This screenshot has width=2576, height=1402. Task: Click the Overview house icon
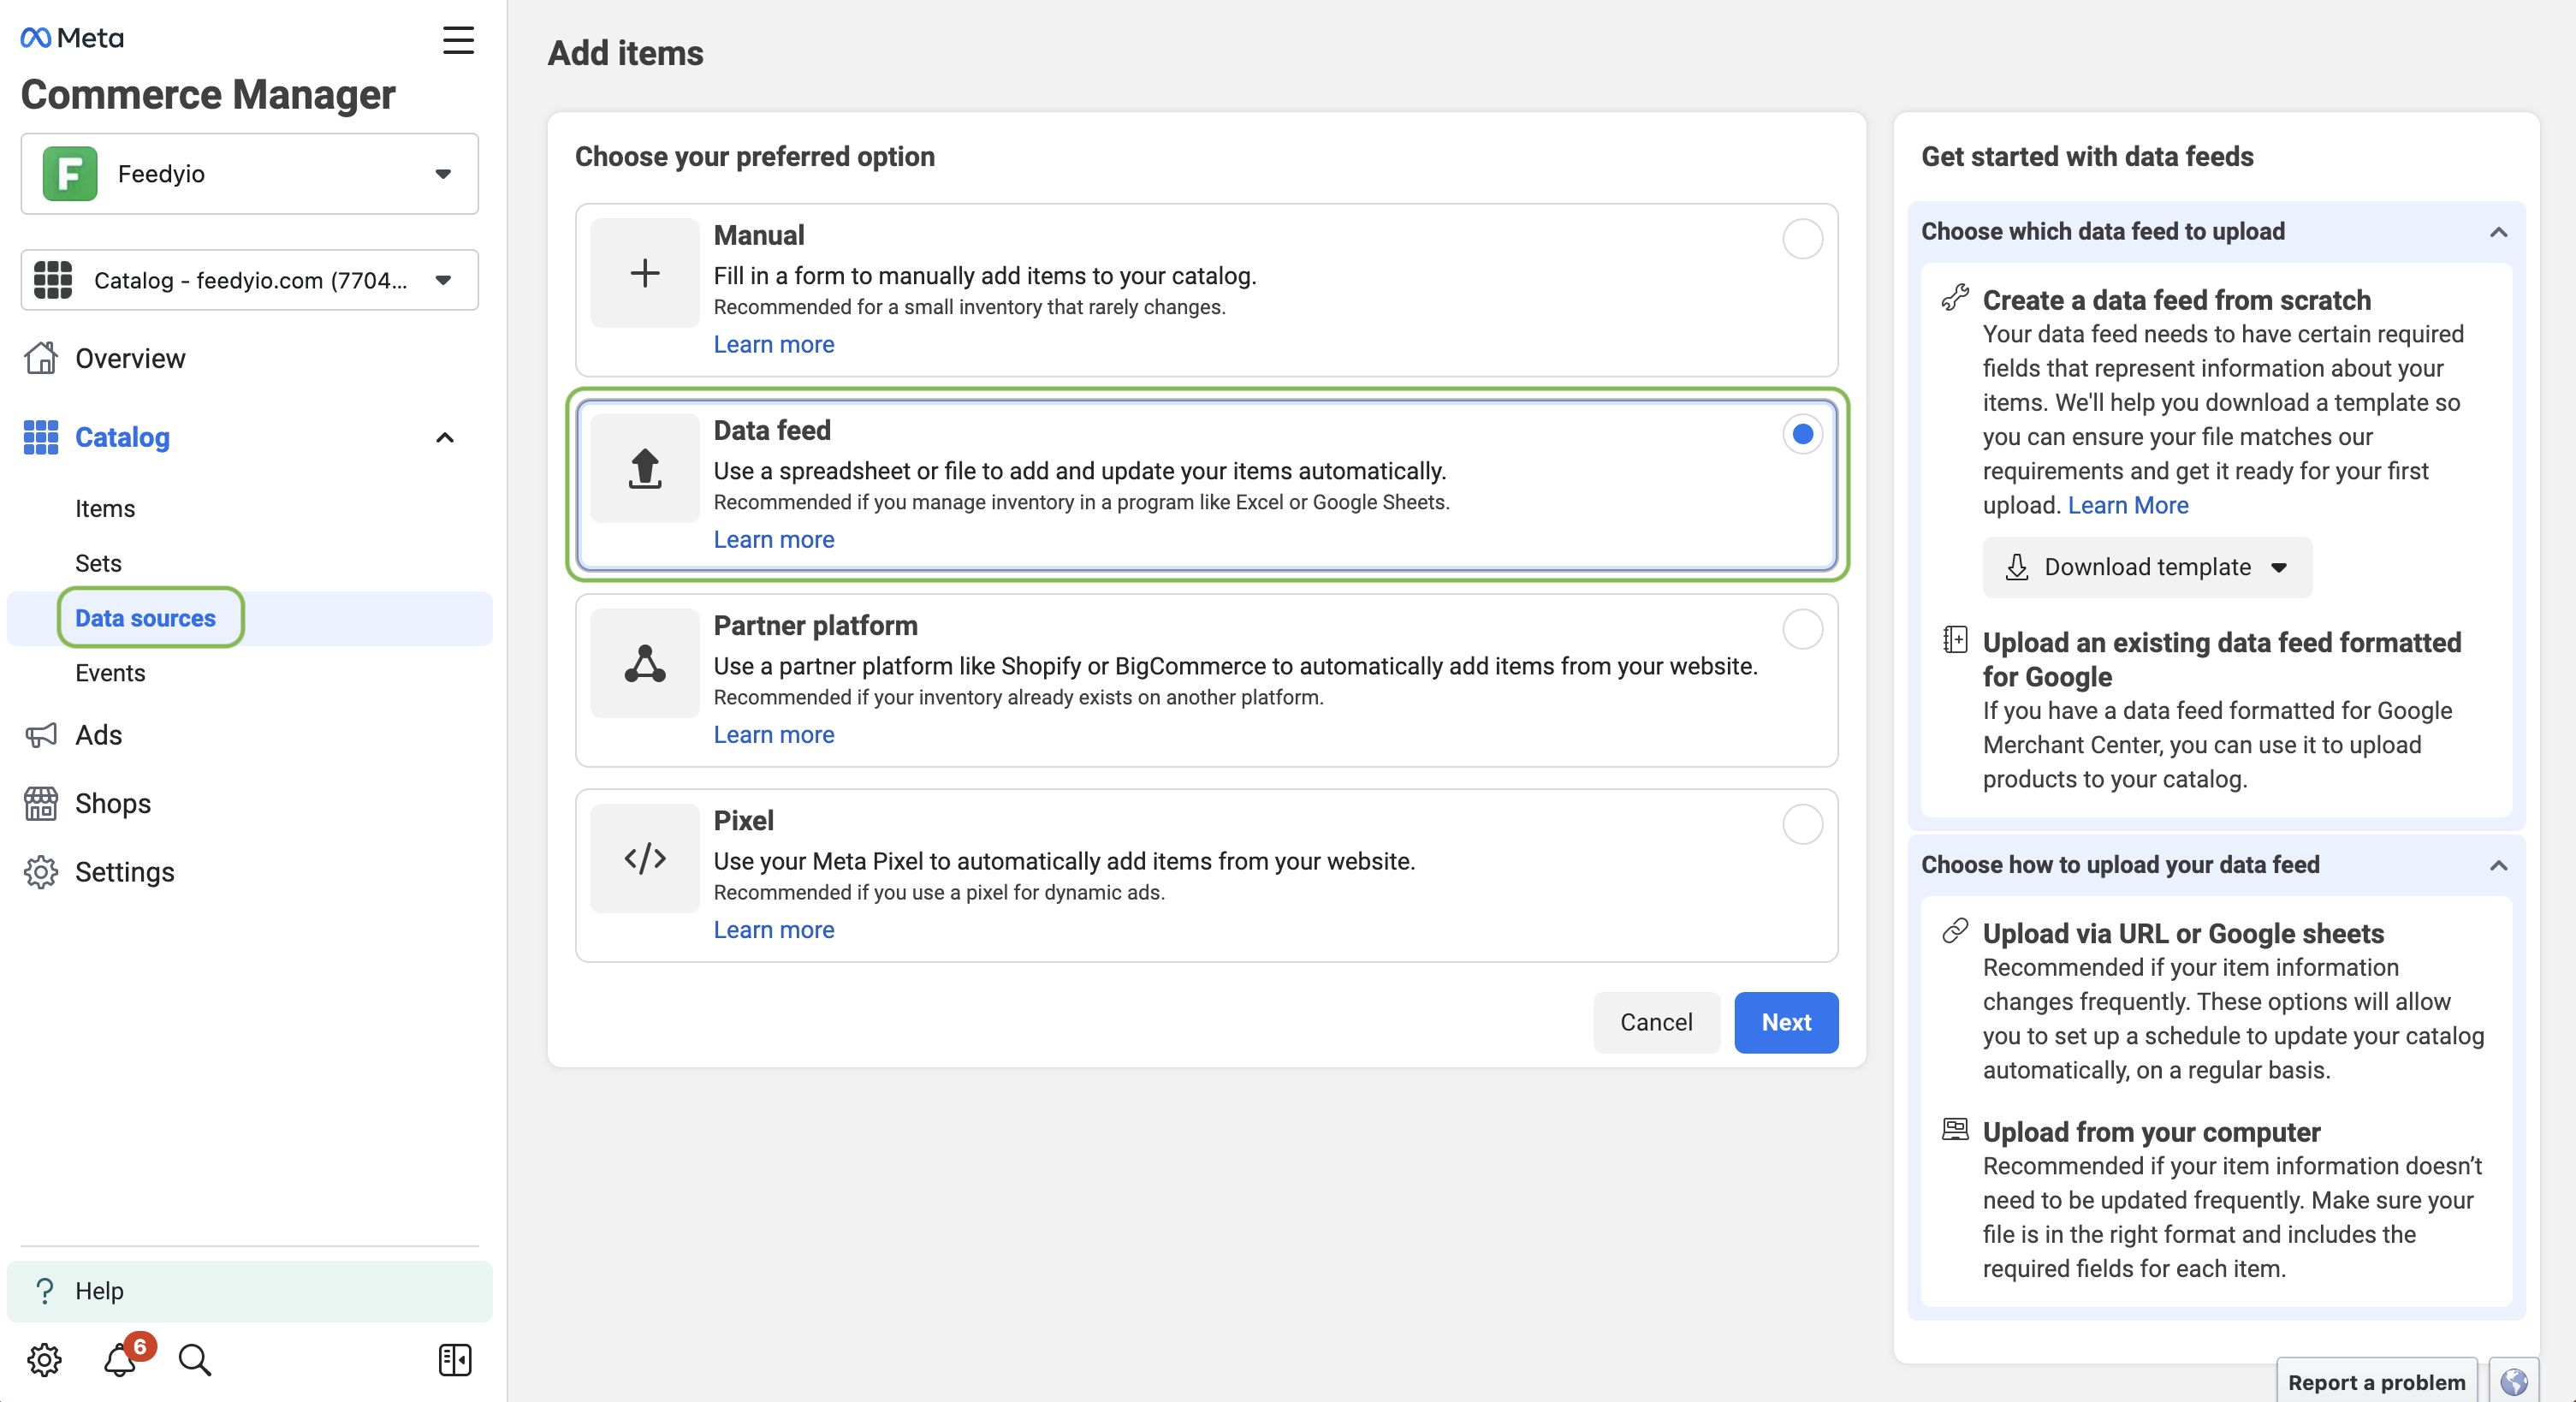point(41,358)
